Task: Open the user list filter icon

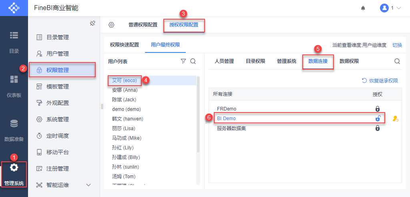Action: 183,61
